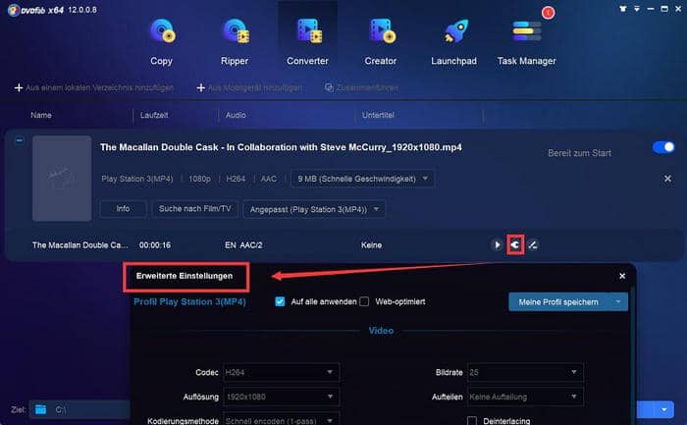Click the DVDFab logo icon

coord(13,10)
